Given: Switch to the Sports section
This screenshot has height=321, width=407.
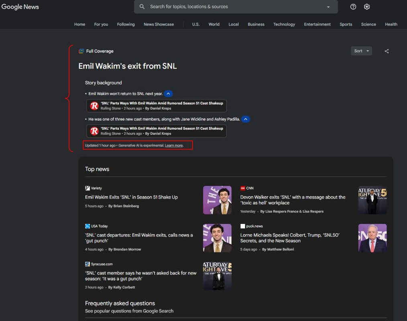Looking at the screenshot, I should click(x=346, y=24).
